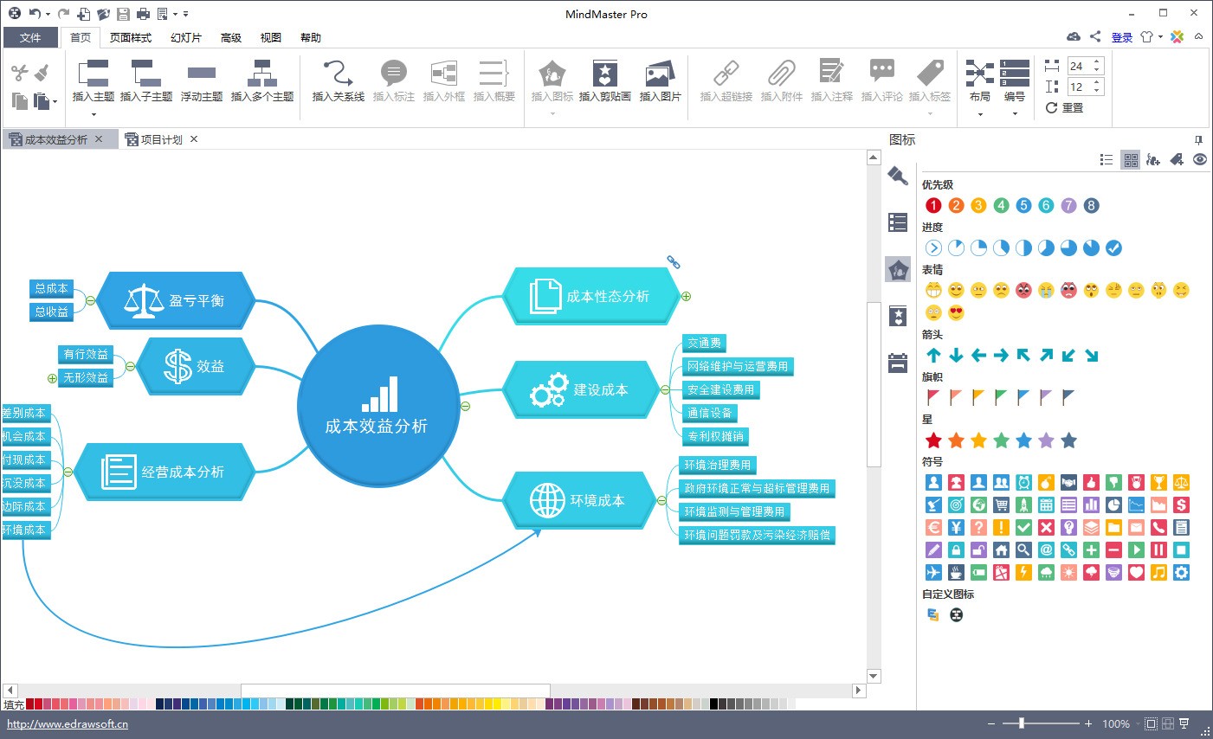Add the red flag icon
This screenshot has width=1213, height=739.
pyautogui.click(x=933, y=397)
